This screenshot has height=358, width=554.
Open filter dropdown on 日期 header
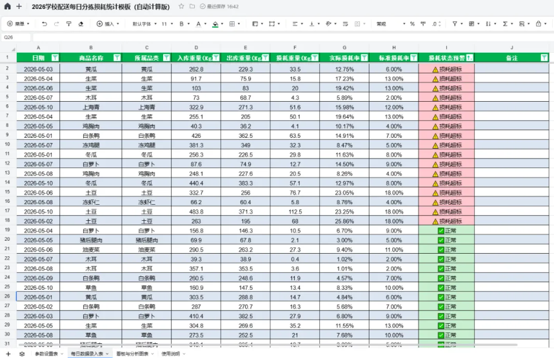pos(55,58)
